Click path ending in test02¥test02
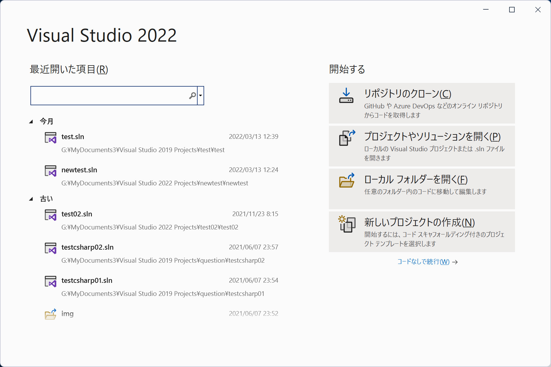This screenshot has height=367, width=551. point(150,227)
